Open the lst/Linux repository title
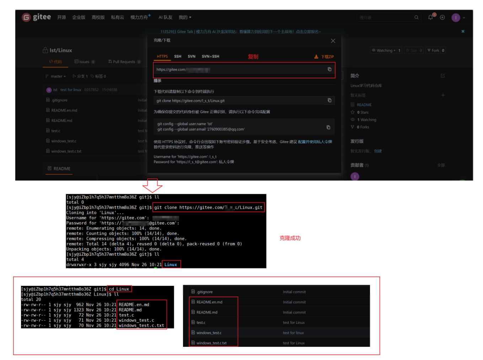This screenshot has width=483, height=360. tap(61, 50)
